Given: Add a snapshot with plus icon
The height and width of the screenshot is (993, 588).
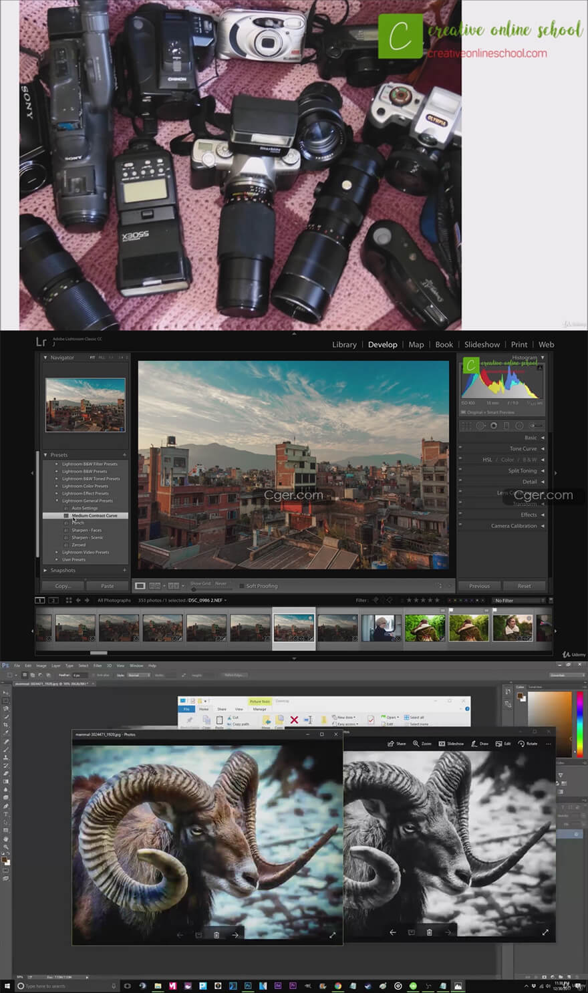Looking at the screenshot, I should click(124, 570).
